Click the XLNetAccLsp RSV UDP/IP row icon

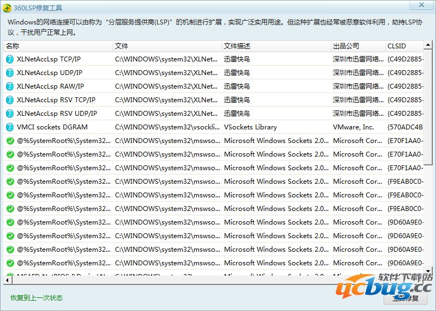coord(10,114)
